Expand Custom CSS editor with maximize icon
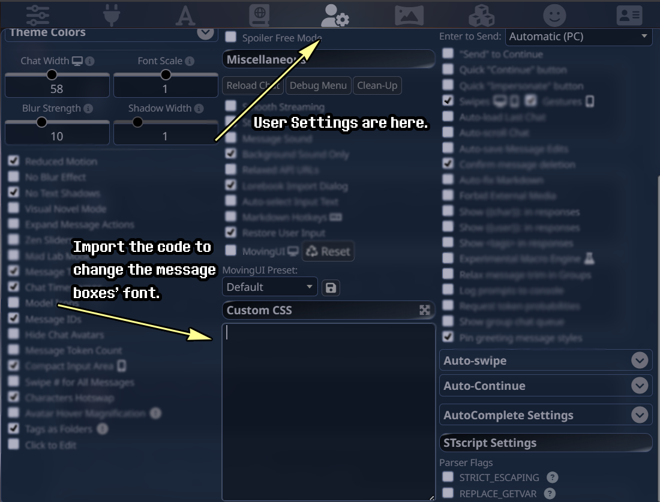Screen dimensions: 660x502 click(425, 310)
